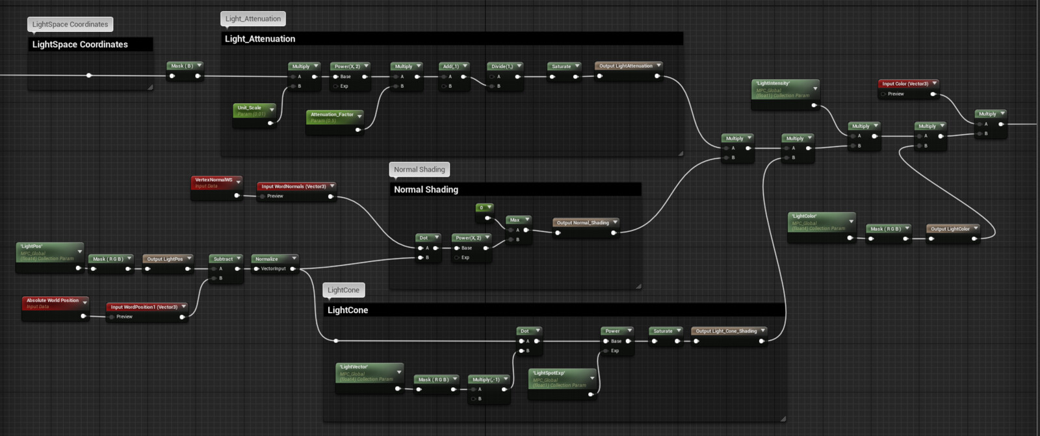Click the B input pin on Multiply(,-1)
This screenshot has width=1040, height=436.
coord(474,399)
